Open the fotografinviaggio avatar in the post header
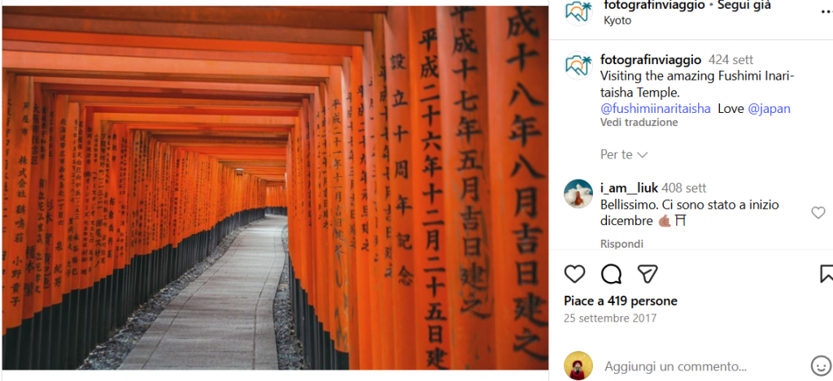This screenshot has height=381, width=833. 578,11
